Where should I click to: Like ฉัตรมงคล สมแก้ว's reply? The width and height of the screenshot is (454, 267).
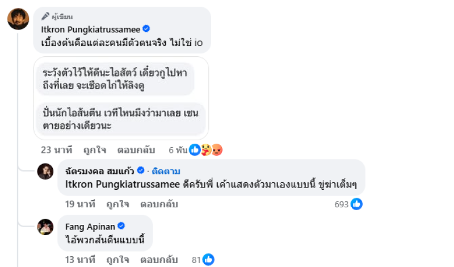(117, 204)
